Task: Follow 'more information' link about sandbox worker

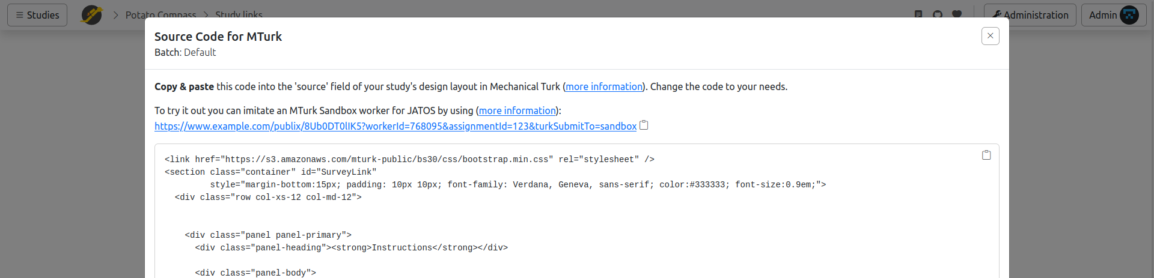Action: [517, 110]
